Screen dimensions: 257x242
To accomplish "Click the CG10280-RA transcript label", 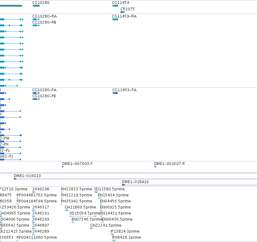I will [45, 16].
